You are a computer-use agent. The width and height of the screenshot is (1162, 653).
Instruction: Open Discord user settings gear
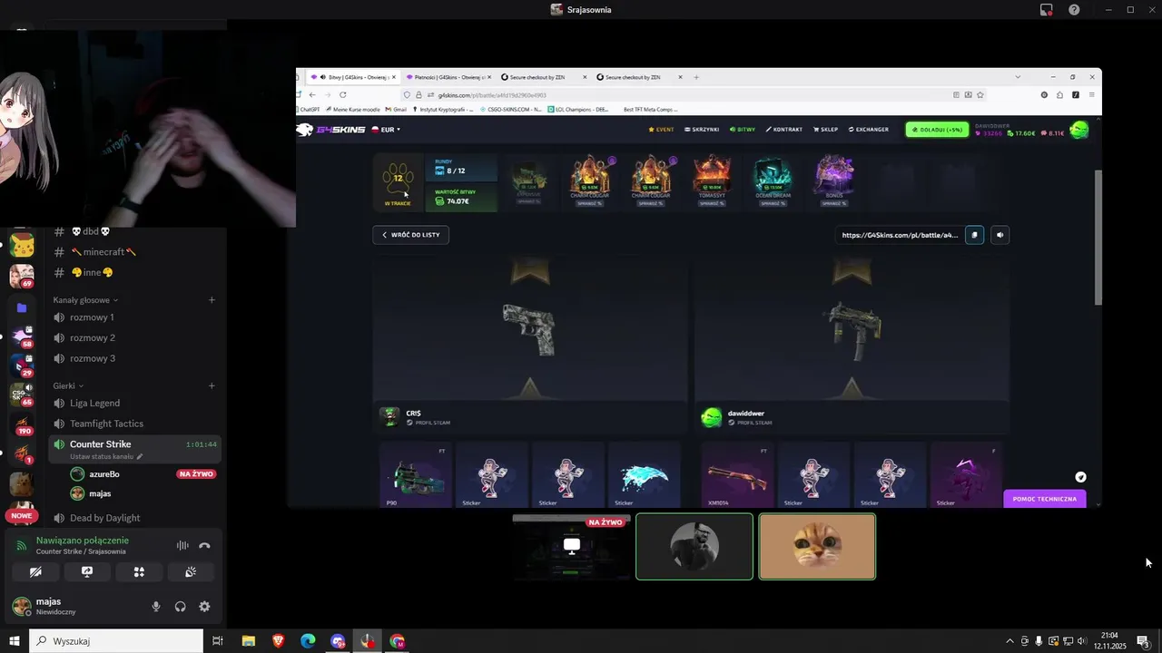[204, 607]
